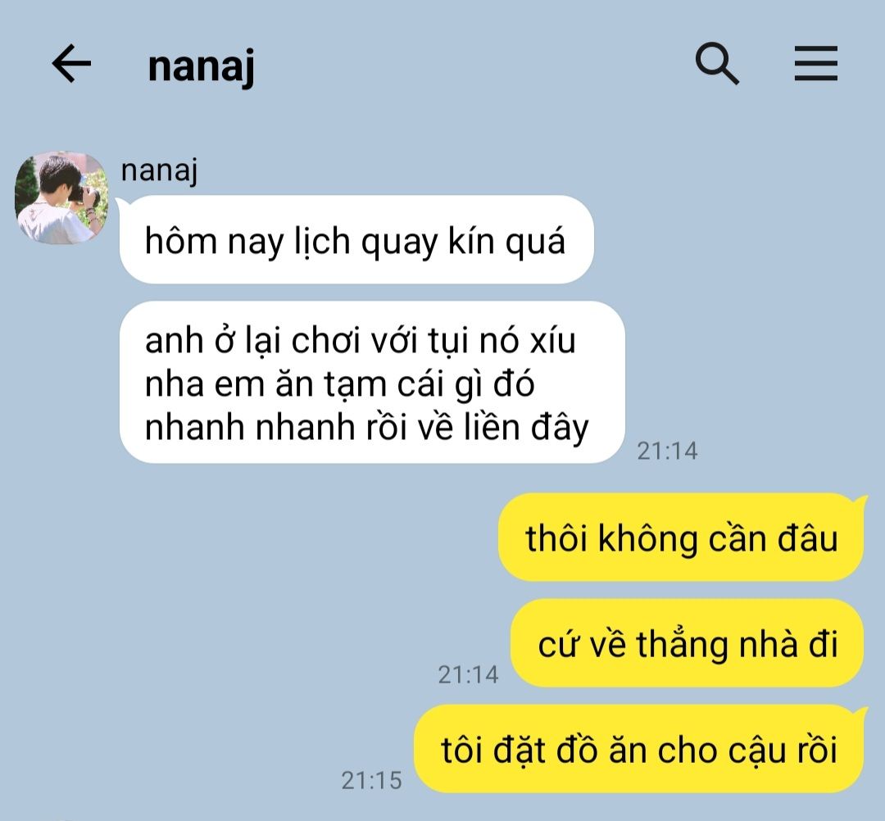The image size is (885, 821).
Task: Tap word 'rồi' in last yellow bubble
Action: [817, 751]
